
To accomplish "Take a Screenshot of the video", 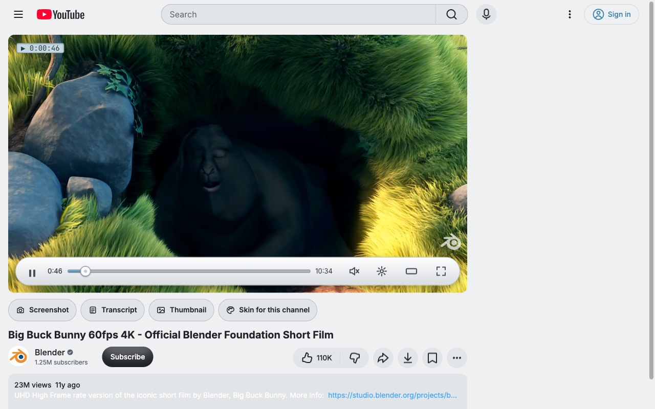I will click(x=42, y=310).
